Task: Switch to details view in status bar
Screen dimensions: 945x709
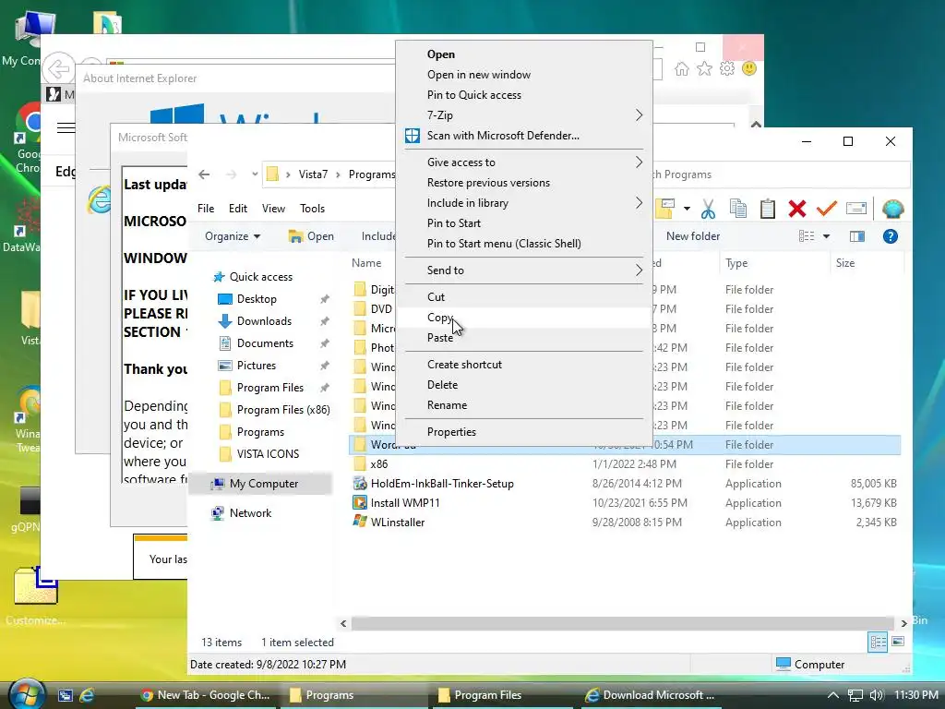Action: 878,643
